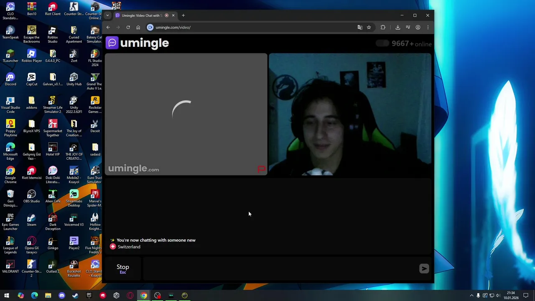Reload the umingle page
The image size is (535, 301).
(x=128, y=28)
